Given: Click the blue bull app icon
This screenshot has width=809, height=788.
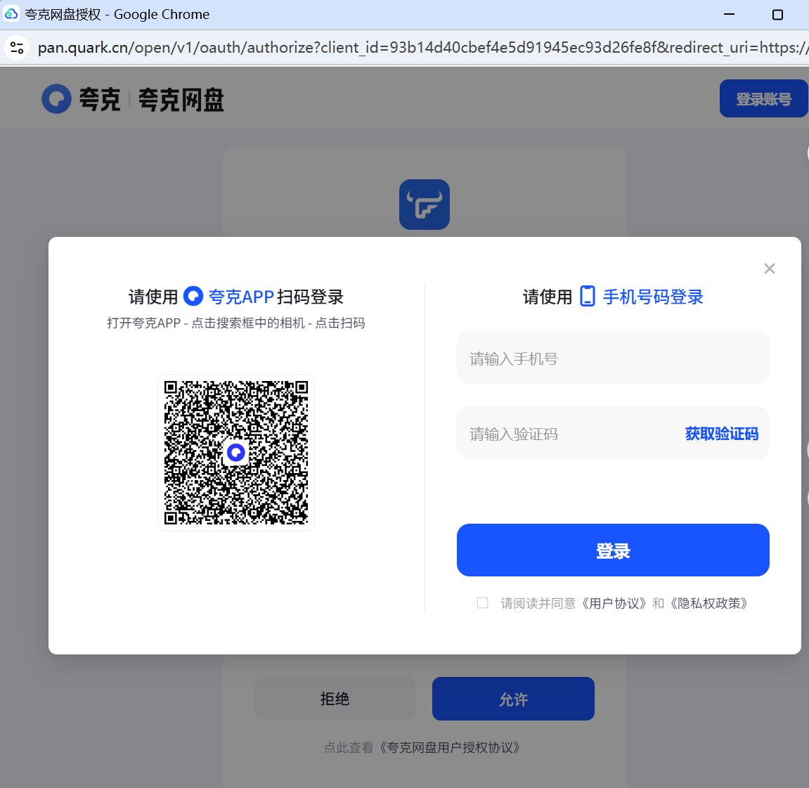Looking at the screenshot, I should (424, 205).
